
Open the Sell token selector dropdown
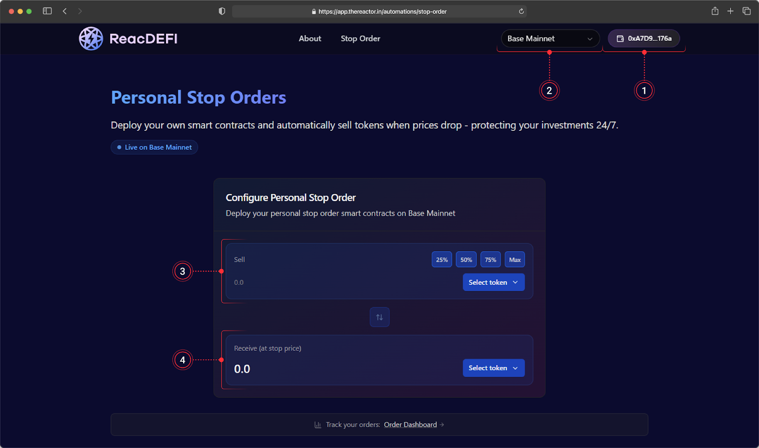click(493, 282)
